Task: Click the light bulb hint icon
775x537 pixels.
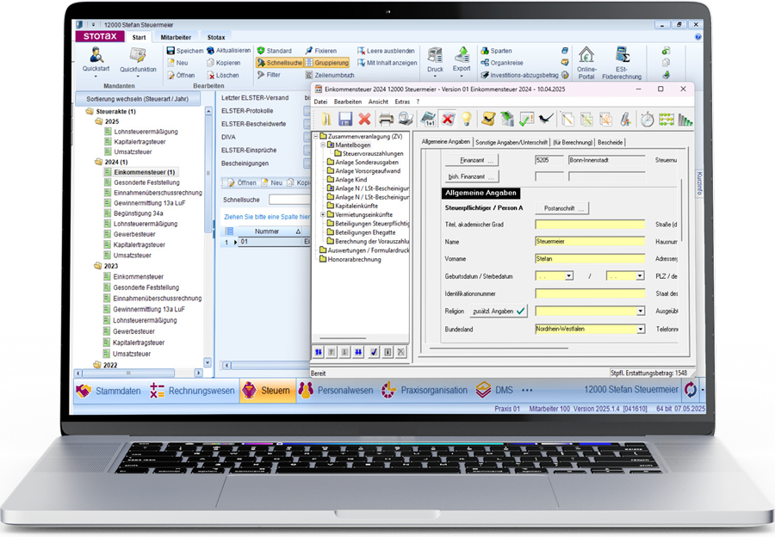Action: click(x=466, y=119)
